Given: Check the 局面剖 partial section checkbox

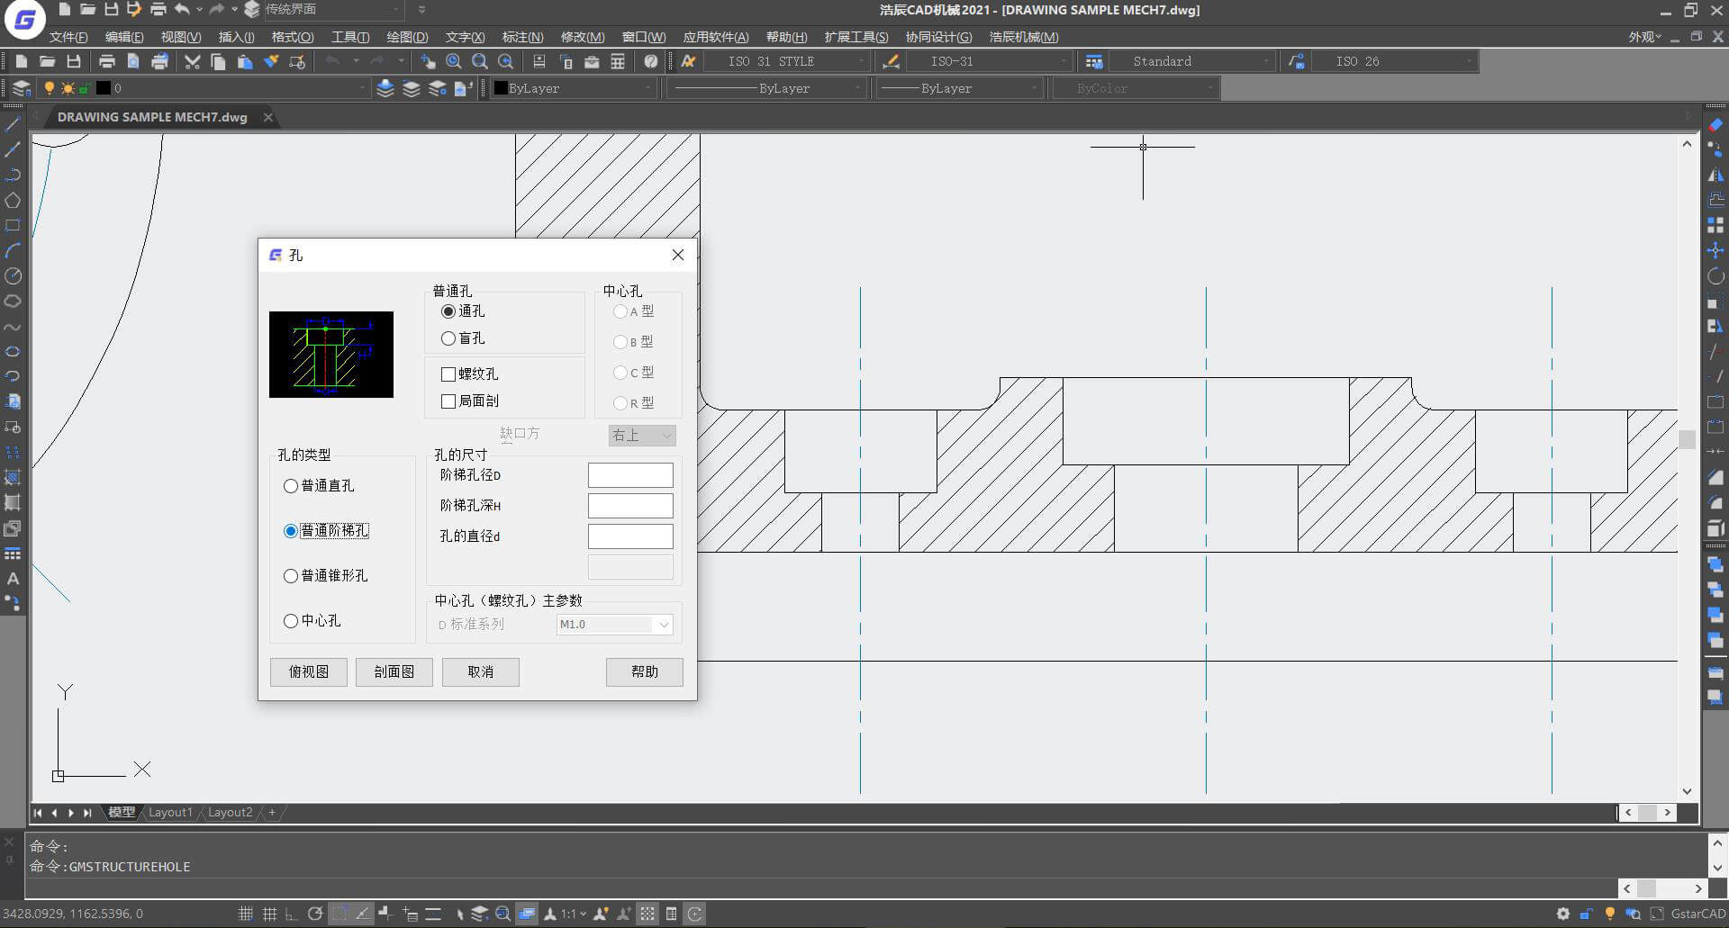Looking at the screenshot, I should pyautogui.click(x=448, y=401).
